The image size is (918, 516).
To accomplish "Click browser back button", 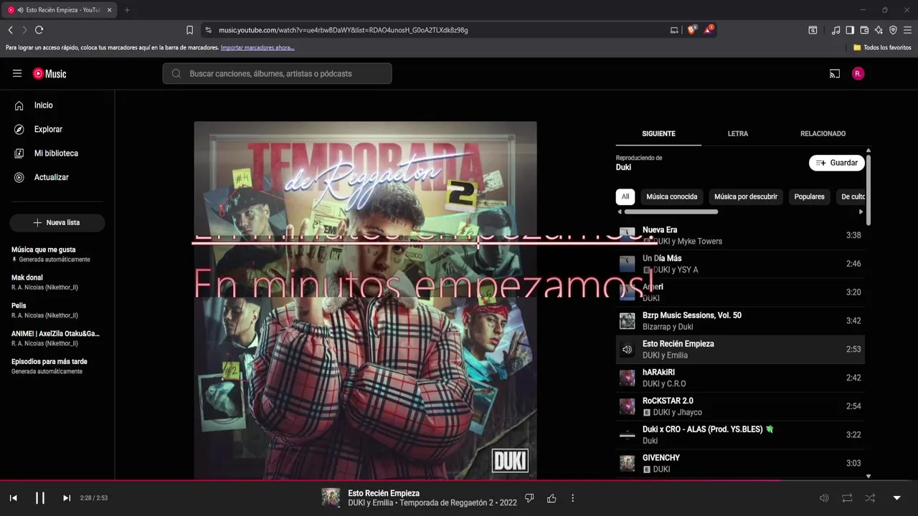I will click(10, 30).
